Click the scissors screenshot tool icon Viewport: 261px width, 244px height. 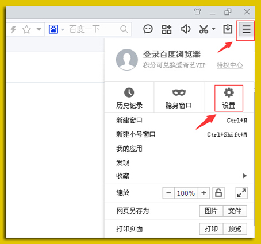[204, 29]
